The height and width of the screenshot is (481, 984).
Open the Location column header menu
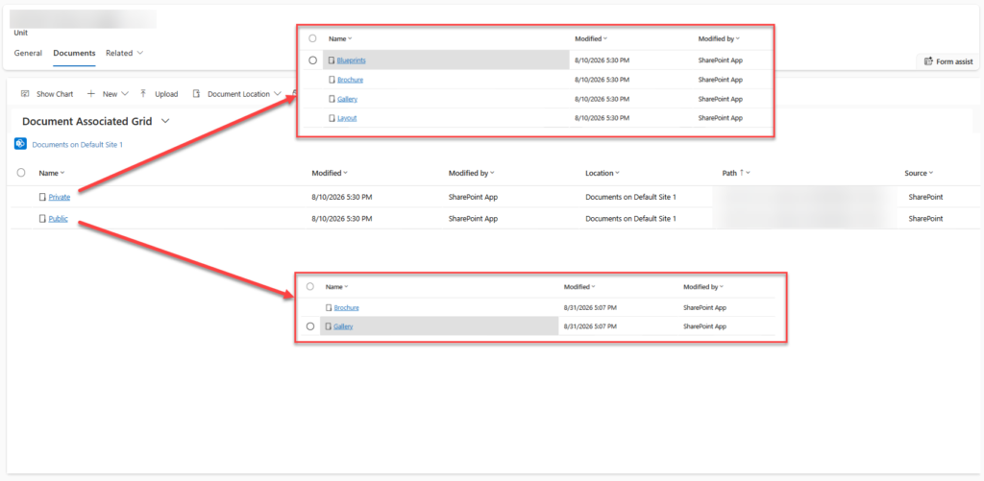pos(618,173)
